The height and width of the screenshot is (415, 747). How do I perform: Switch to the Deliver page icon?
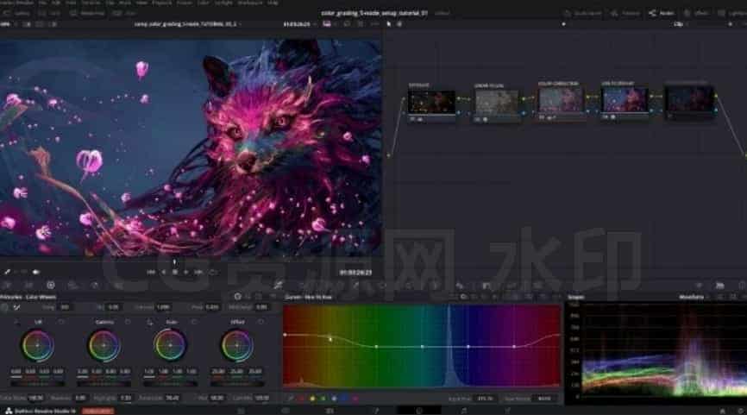[x=508, y=410]
